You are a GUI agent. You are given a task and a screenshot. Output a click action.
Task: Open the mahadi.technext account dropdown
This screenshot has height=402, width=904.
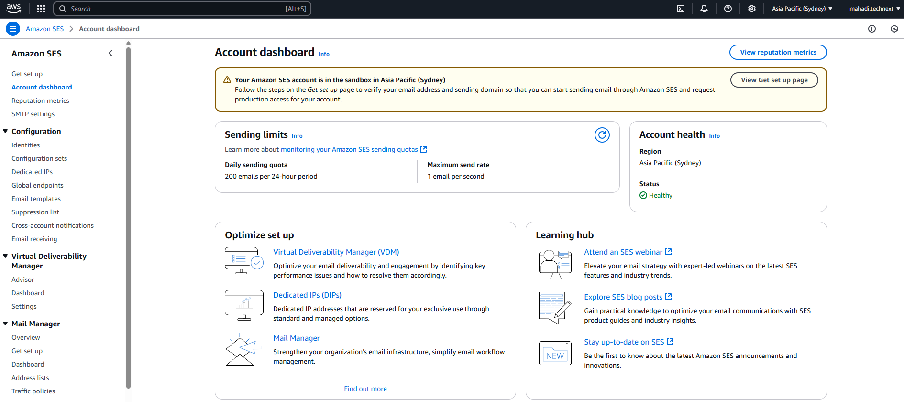pos(874,9)
